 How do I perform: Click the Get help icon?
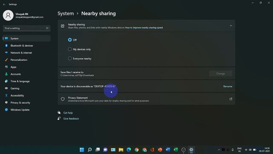click(59, 113)
